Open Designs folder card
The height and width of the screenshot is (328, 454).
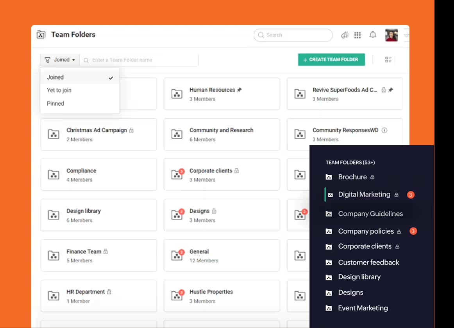point(222,215)
